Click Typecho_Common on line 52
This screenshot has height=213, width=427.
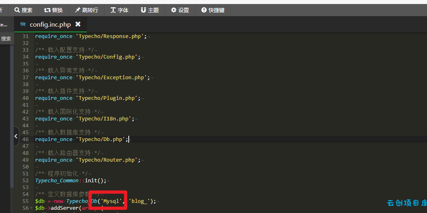[x=57, y=180]
